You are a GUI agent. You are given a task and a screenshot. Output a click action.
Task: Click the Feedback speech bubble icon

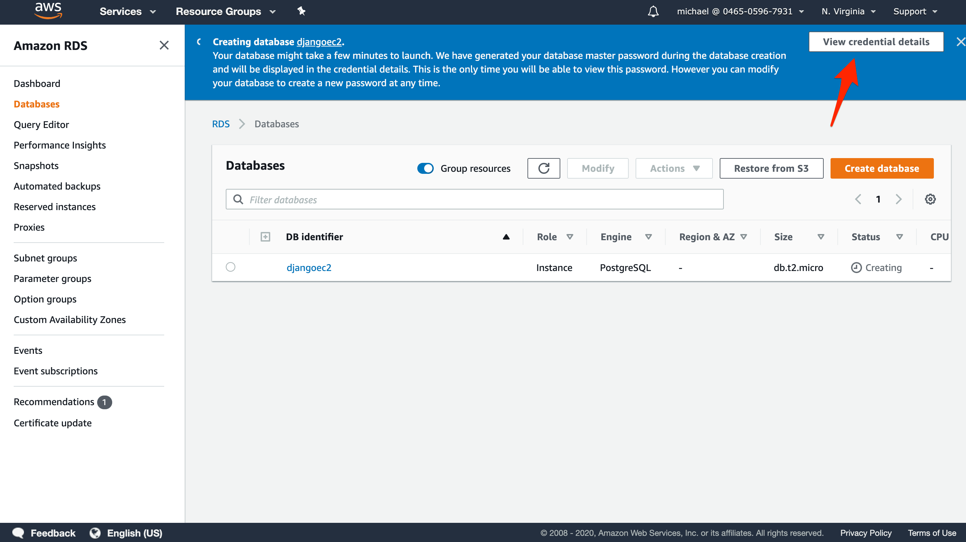point(18,533)
